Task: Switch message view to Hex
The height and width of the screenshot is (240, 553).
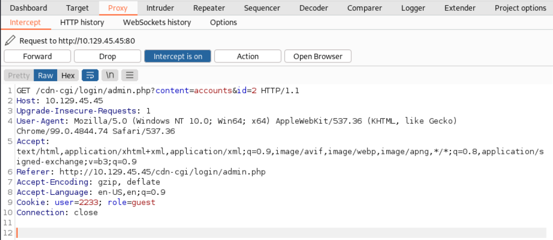Action: tap(68, 75)
